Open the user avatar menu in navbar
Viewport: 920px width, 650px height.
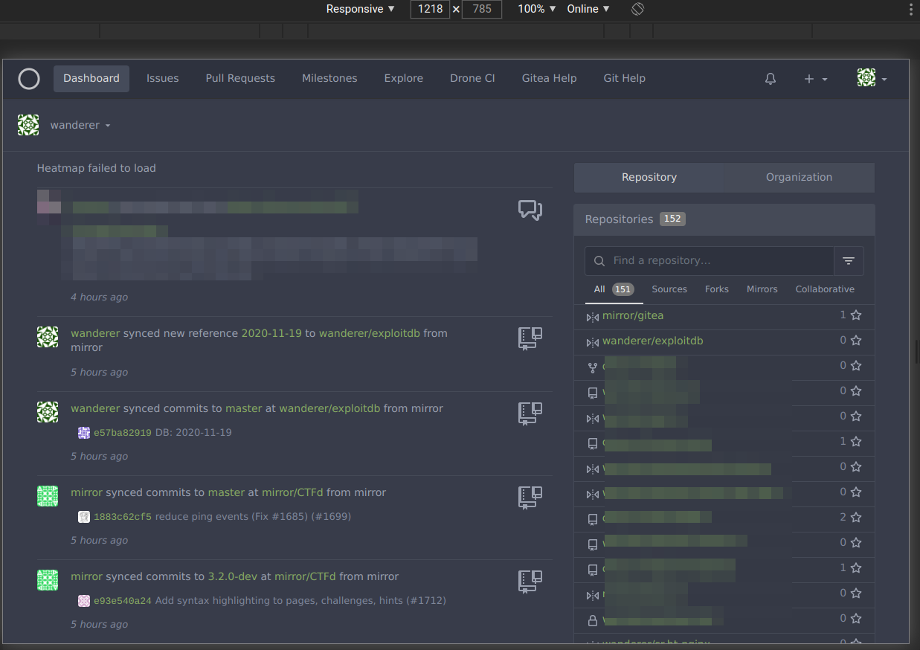coord(872,78)
